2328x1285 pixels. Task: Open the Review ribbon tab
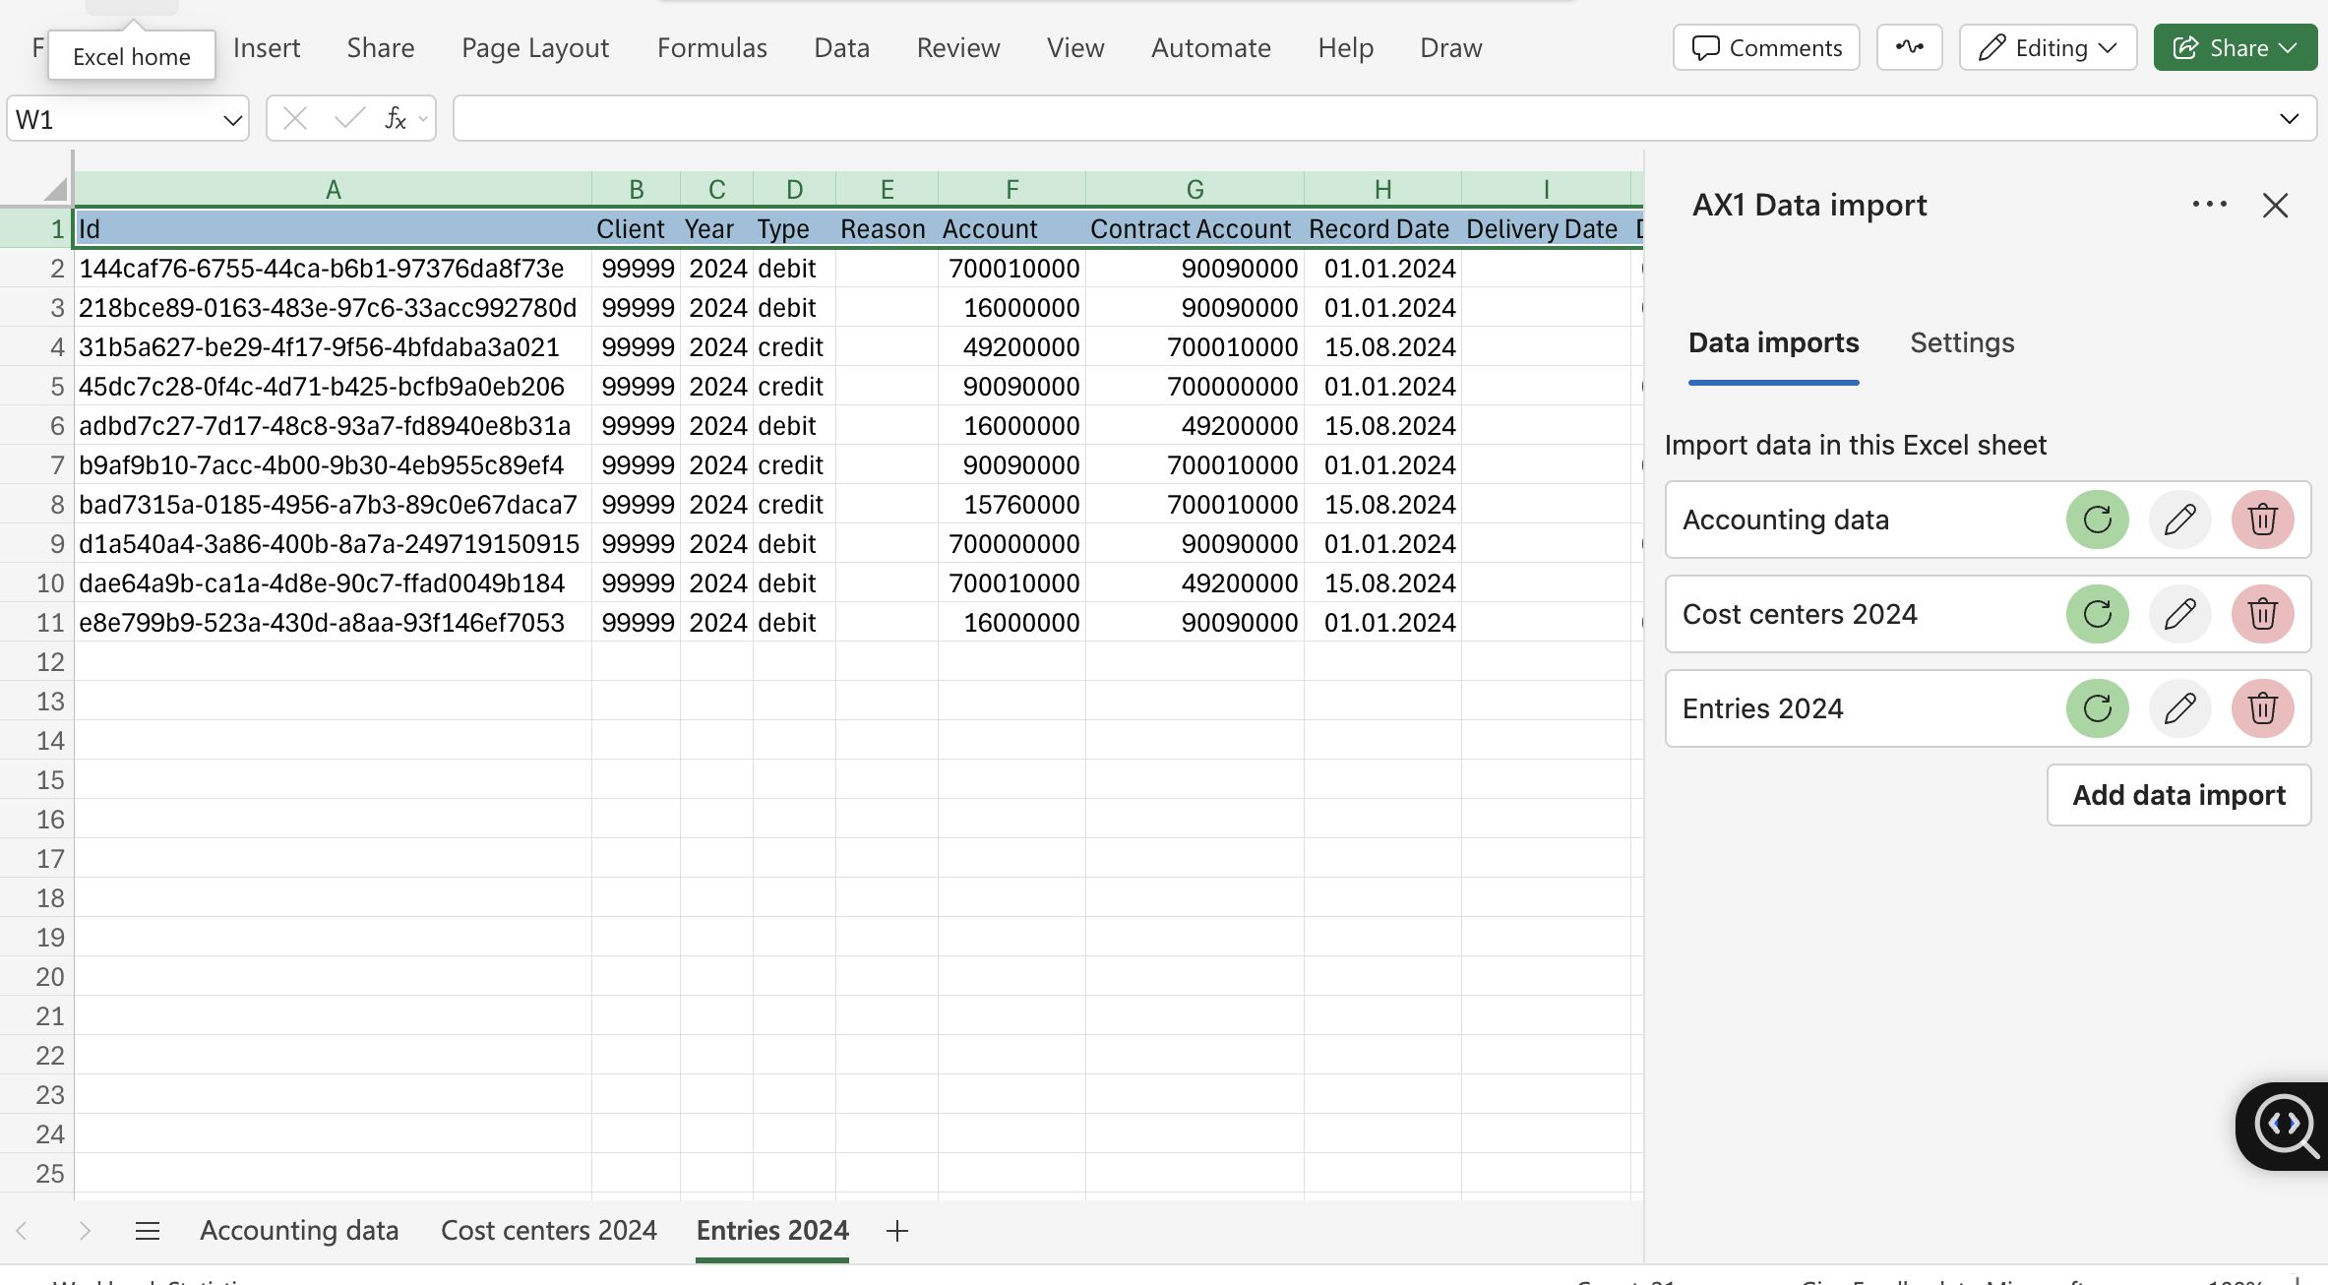(x=958, y=47)
